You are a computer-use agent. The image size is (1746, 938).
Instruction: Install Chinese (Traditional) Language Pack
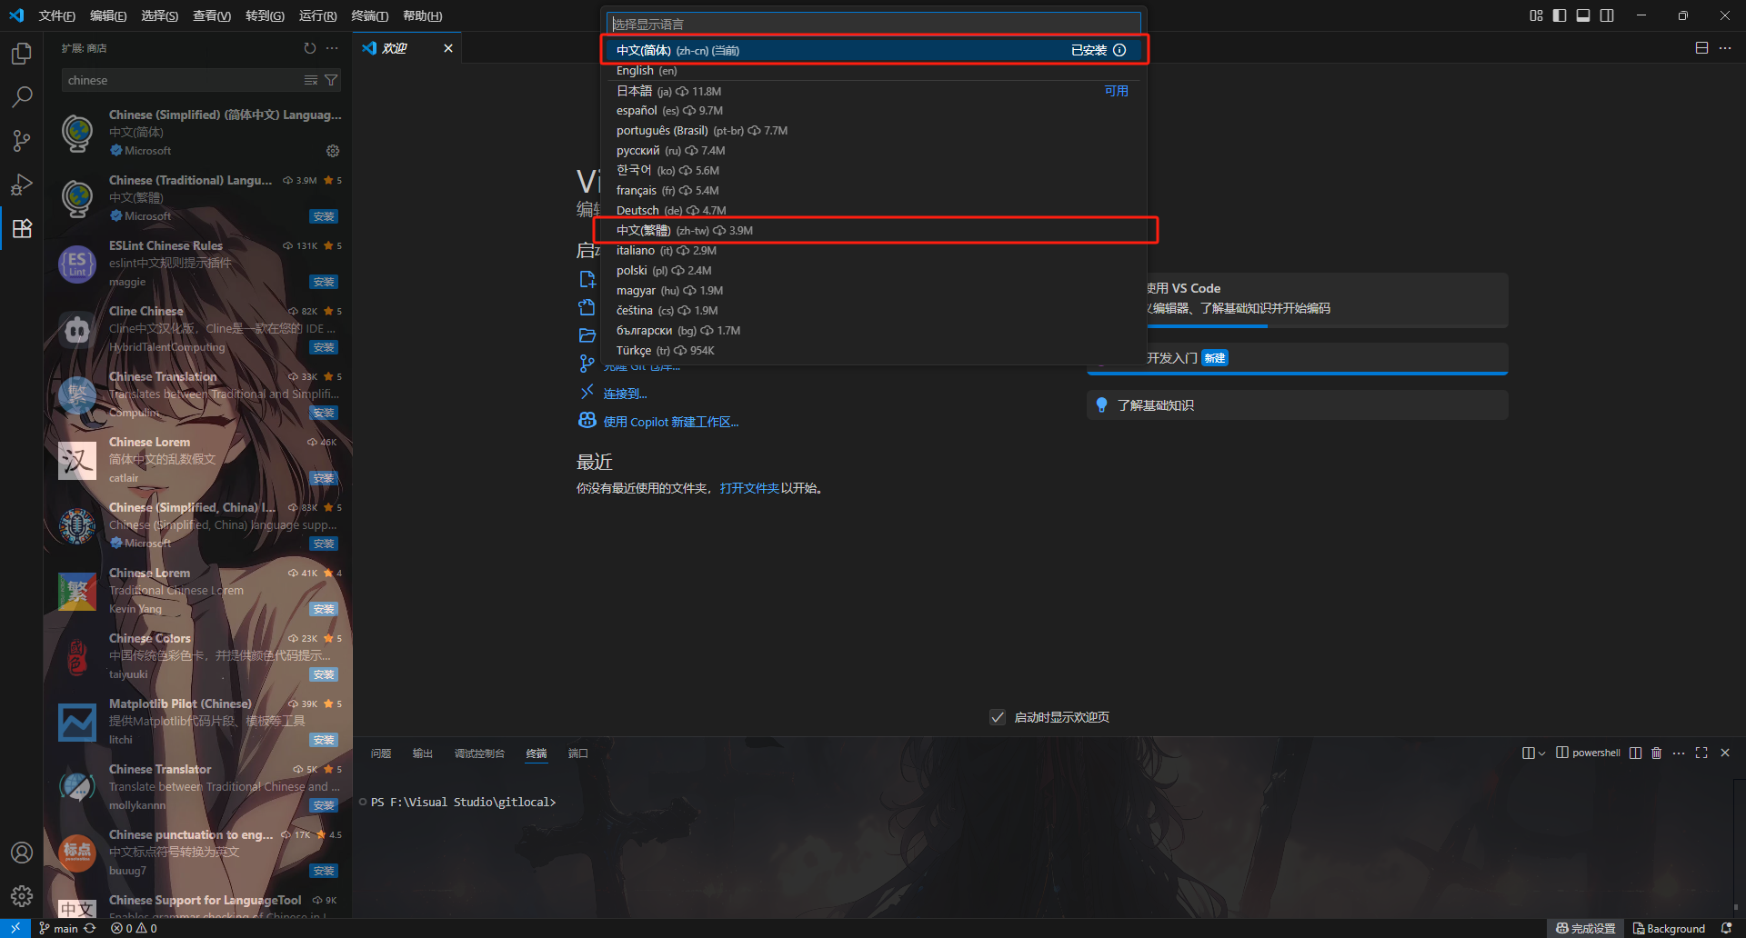(x=324, y=216)
